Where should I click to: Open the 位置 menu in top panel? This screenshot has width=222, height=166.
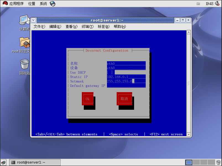pos(32,4)
